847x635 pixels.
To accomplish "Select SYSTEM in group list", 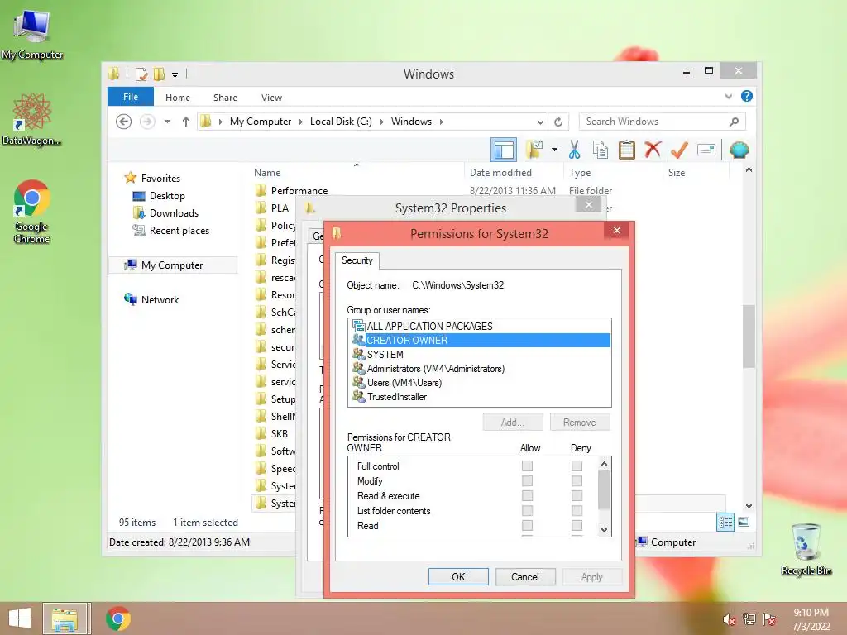I will coord(479,354).
